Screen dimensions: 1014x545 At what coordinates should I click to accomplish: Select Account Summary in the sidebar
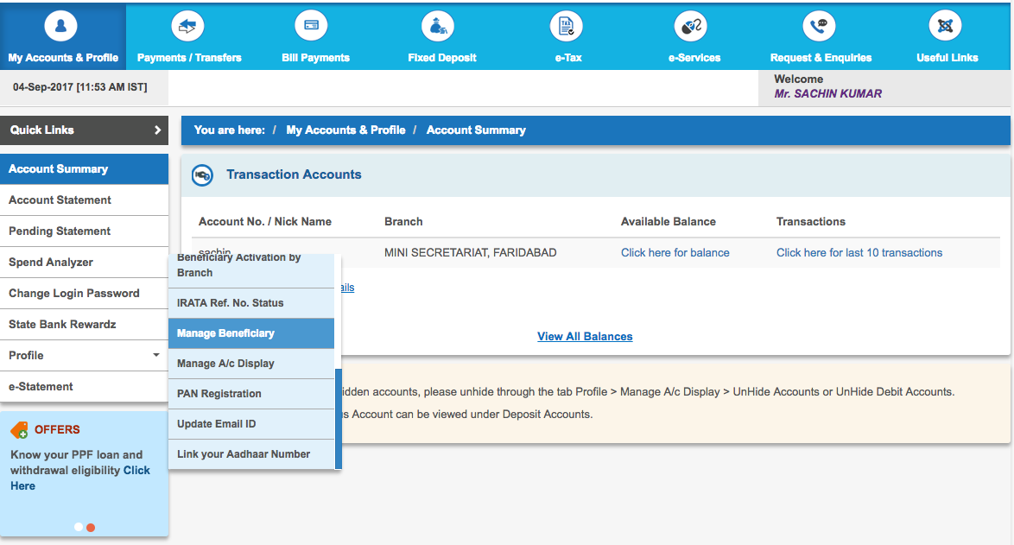(x=84, y=168)
